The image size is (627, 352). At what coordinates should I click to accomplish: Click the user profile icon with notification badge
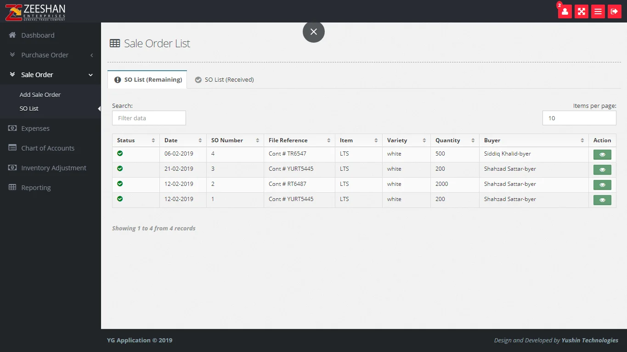565,11
